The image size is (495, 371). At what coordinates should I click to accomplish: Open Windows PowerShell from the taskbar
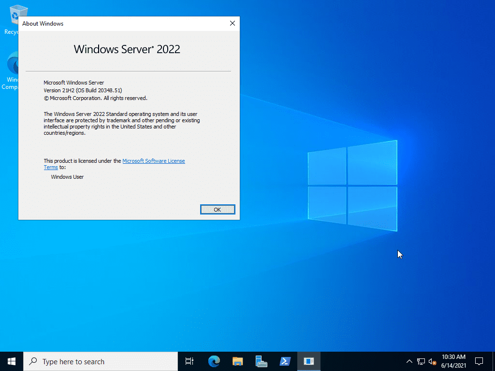point(285,361)
